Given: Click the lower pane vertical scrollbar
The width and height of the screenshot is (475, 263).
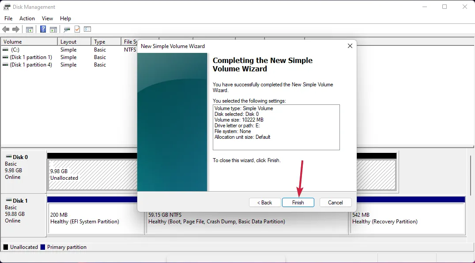Looking at the screenshot, I should (471, 175).
